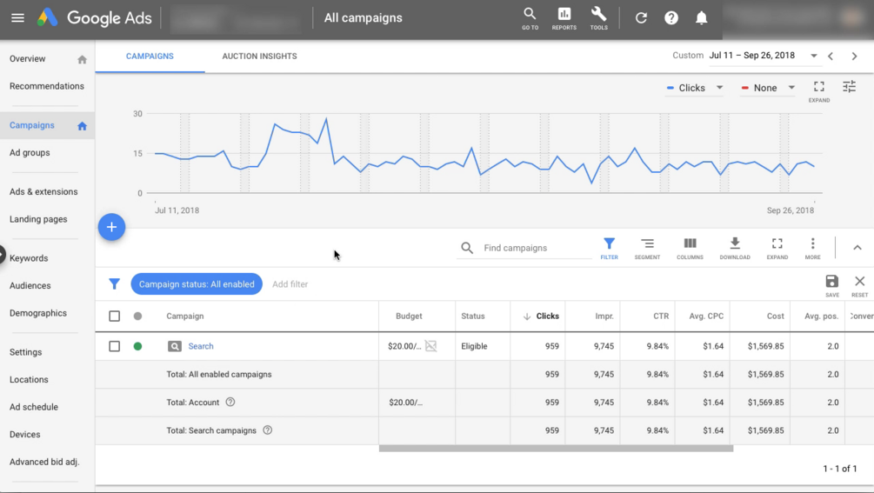Tick the checkbox for the Search campaign
This screenshot has width=874, height=493.
[x=114, y=346]
